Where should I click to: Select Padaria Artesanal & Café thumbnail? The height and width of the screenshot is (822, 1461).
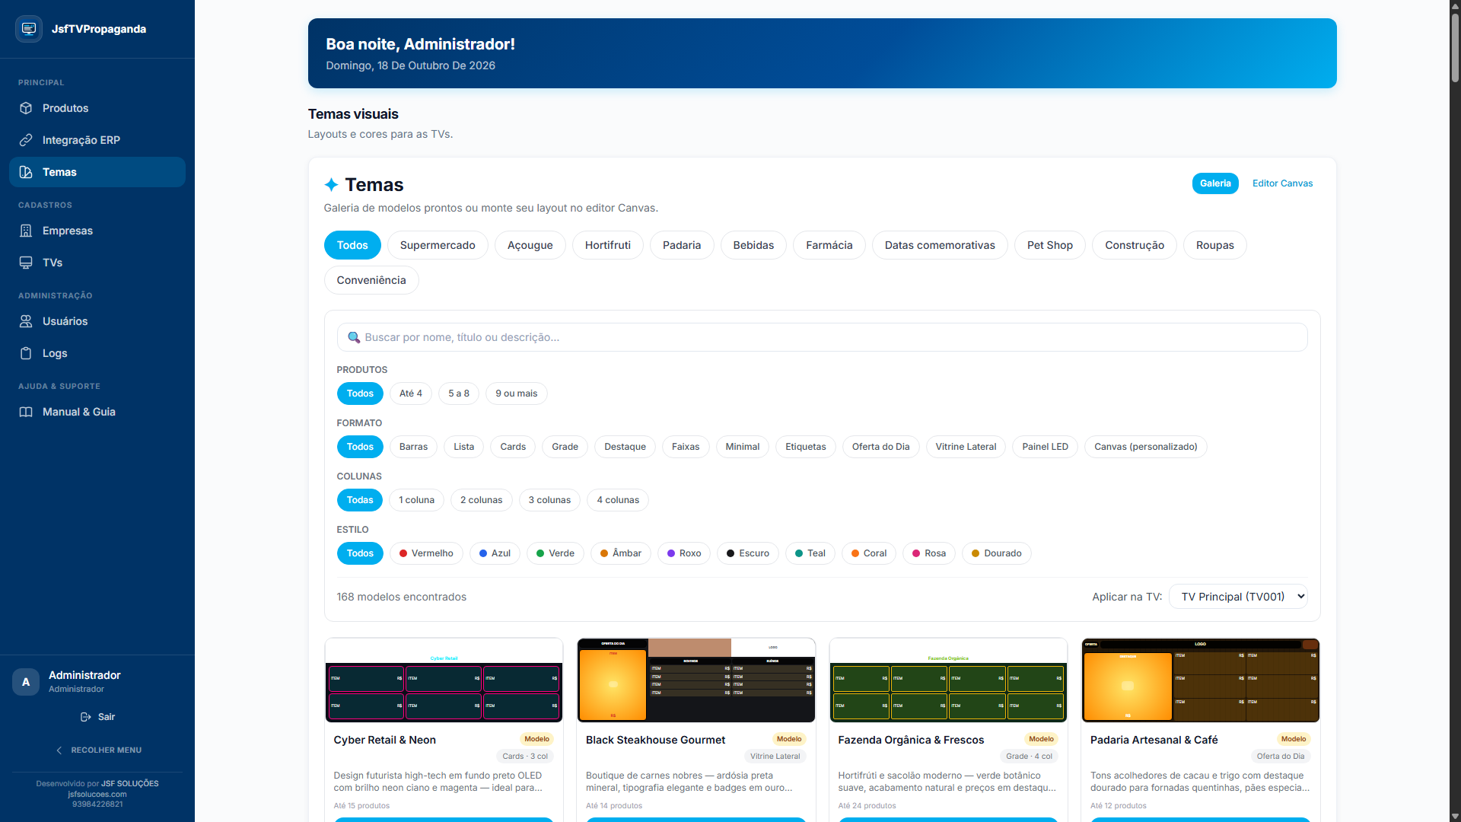point(1201,680)
